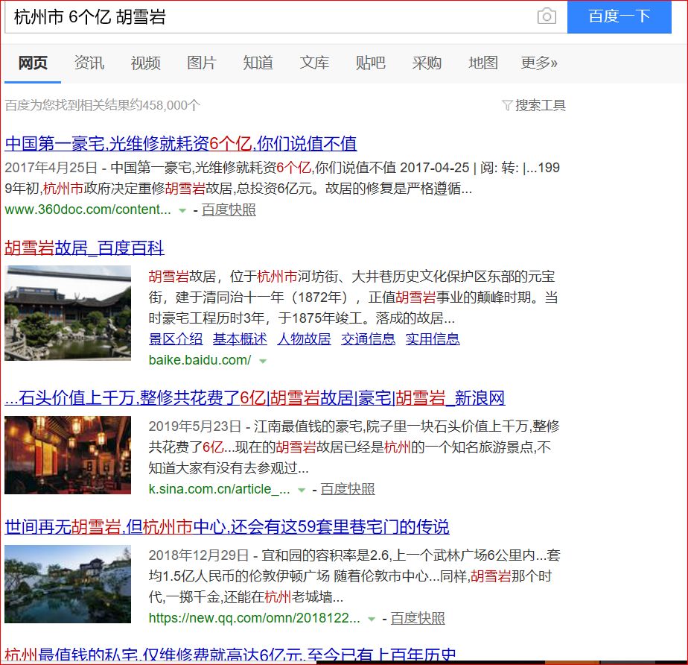Open the 景区介绍 sublink
This screenshot has width=688, height=665.
coord(176,339)
